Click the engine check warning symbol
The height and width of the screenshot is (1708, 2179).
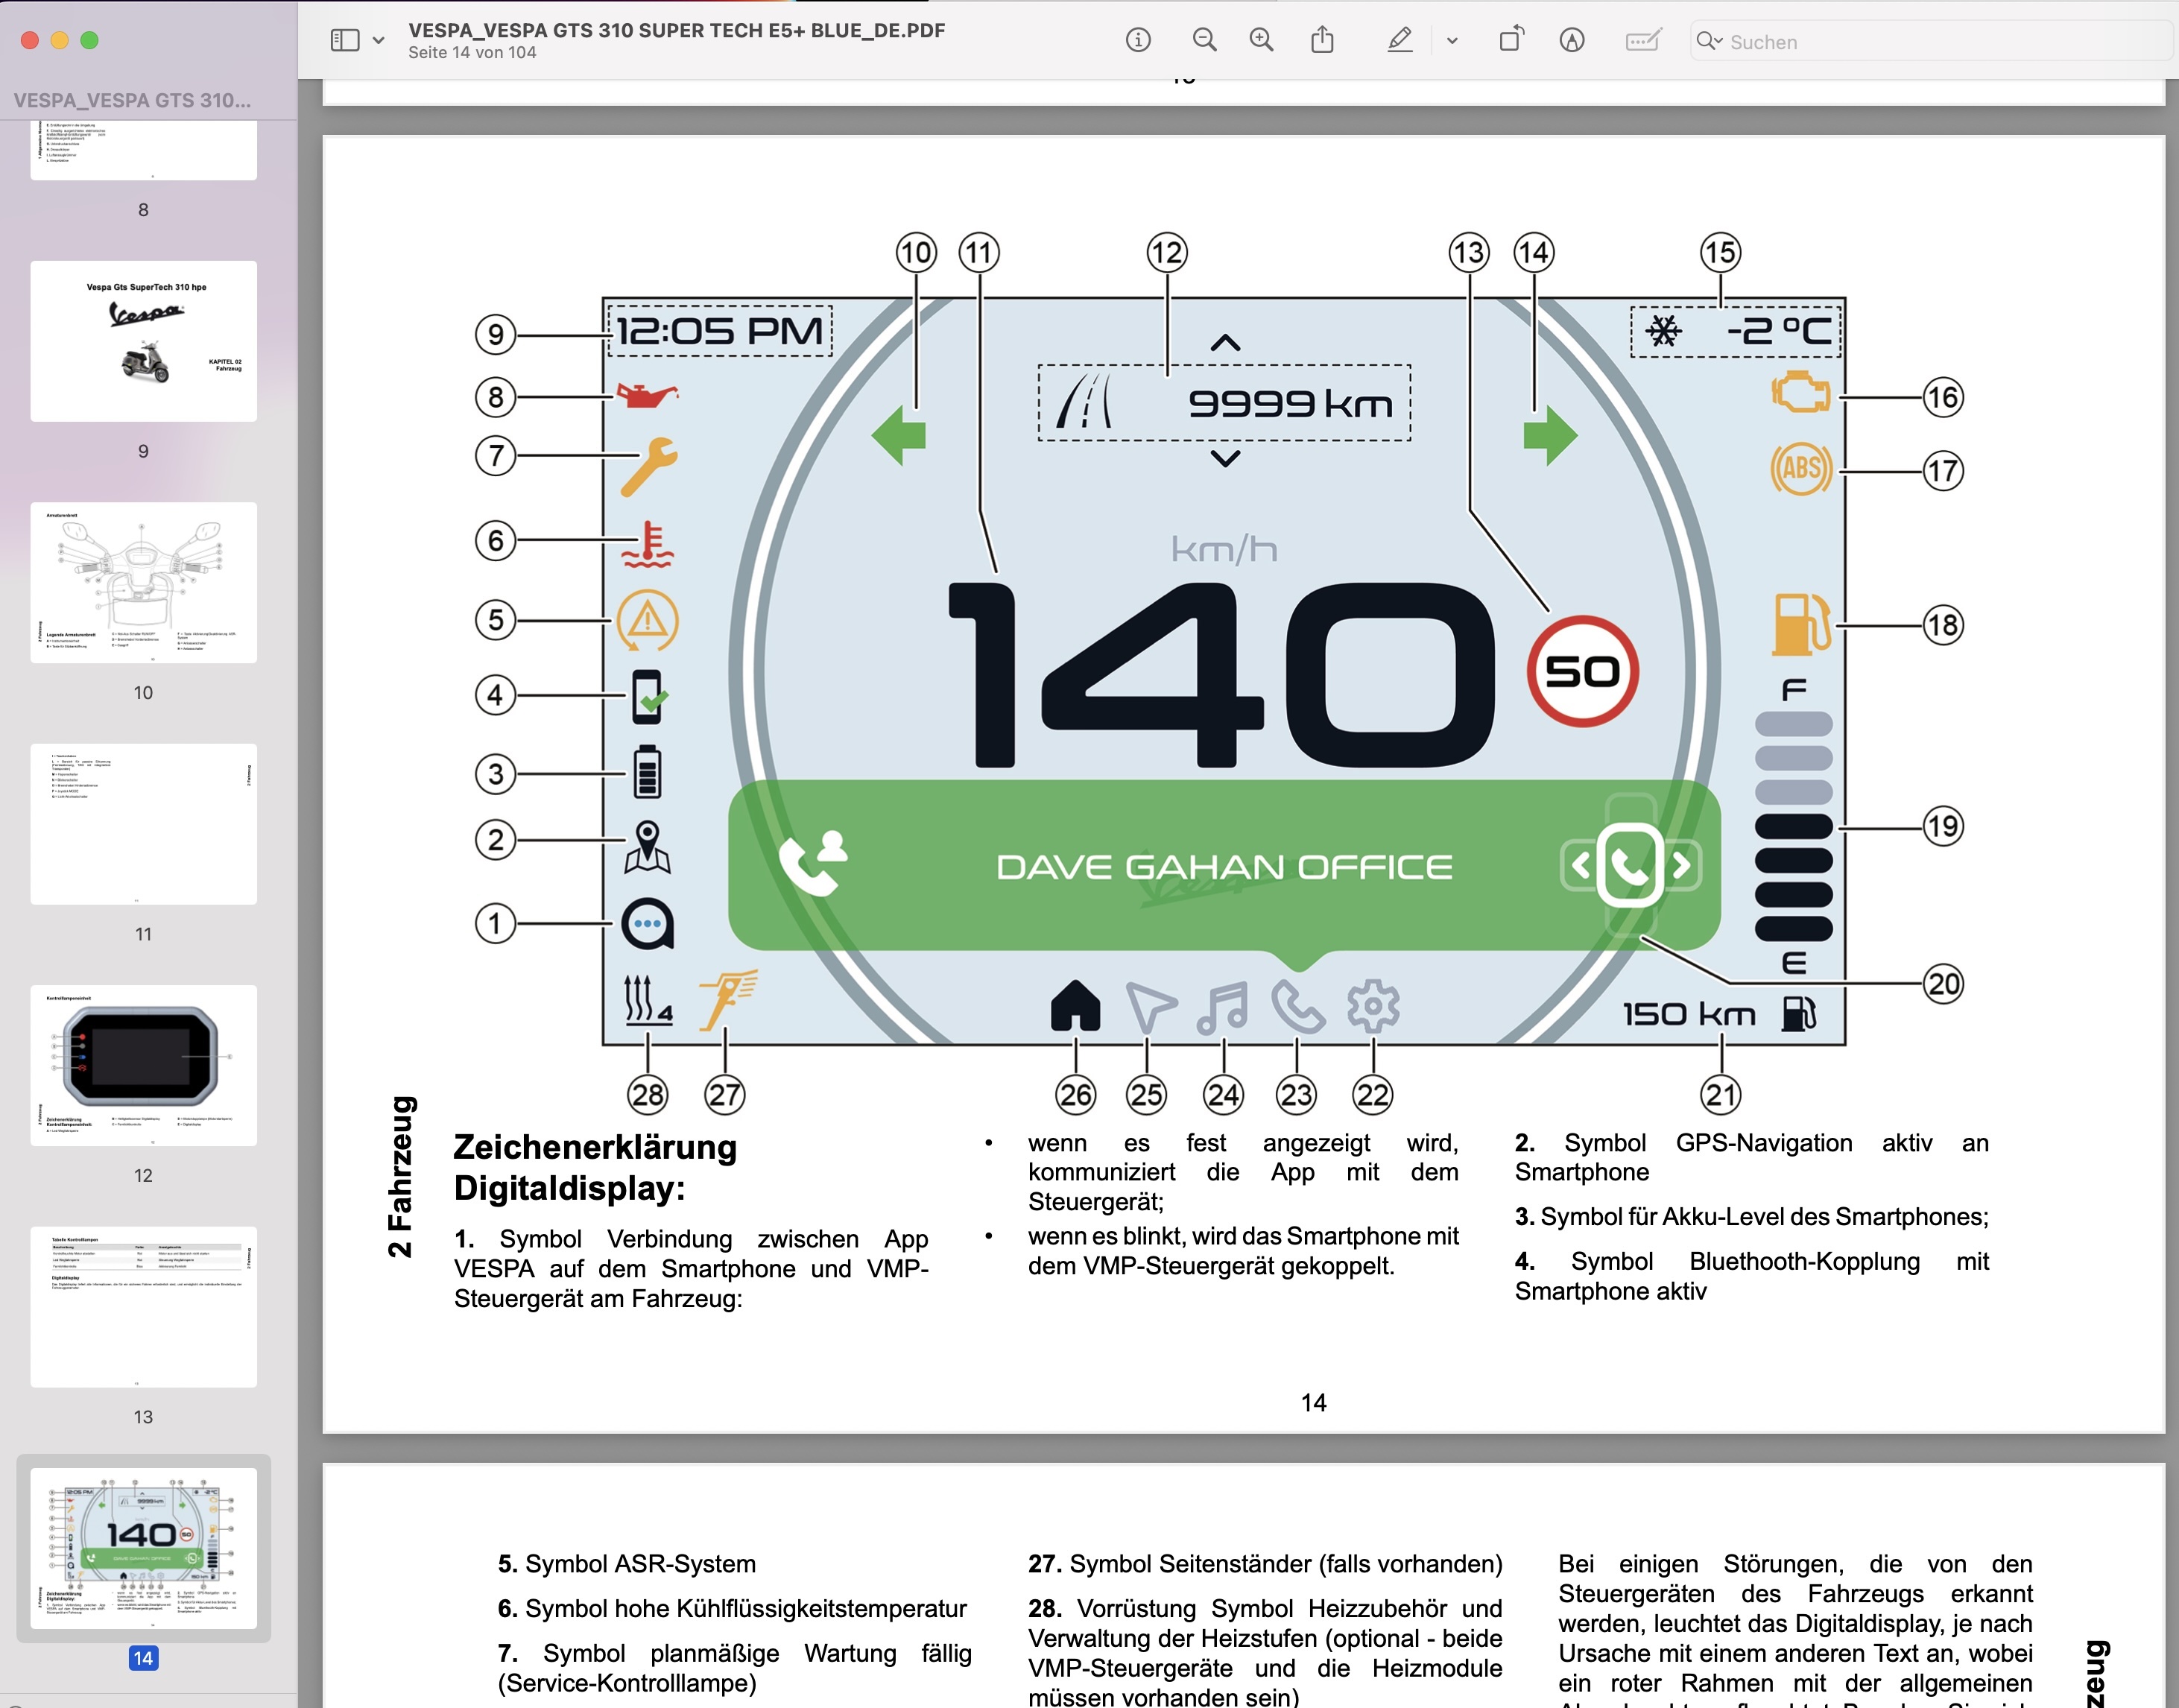tap(1800, 392)
